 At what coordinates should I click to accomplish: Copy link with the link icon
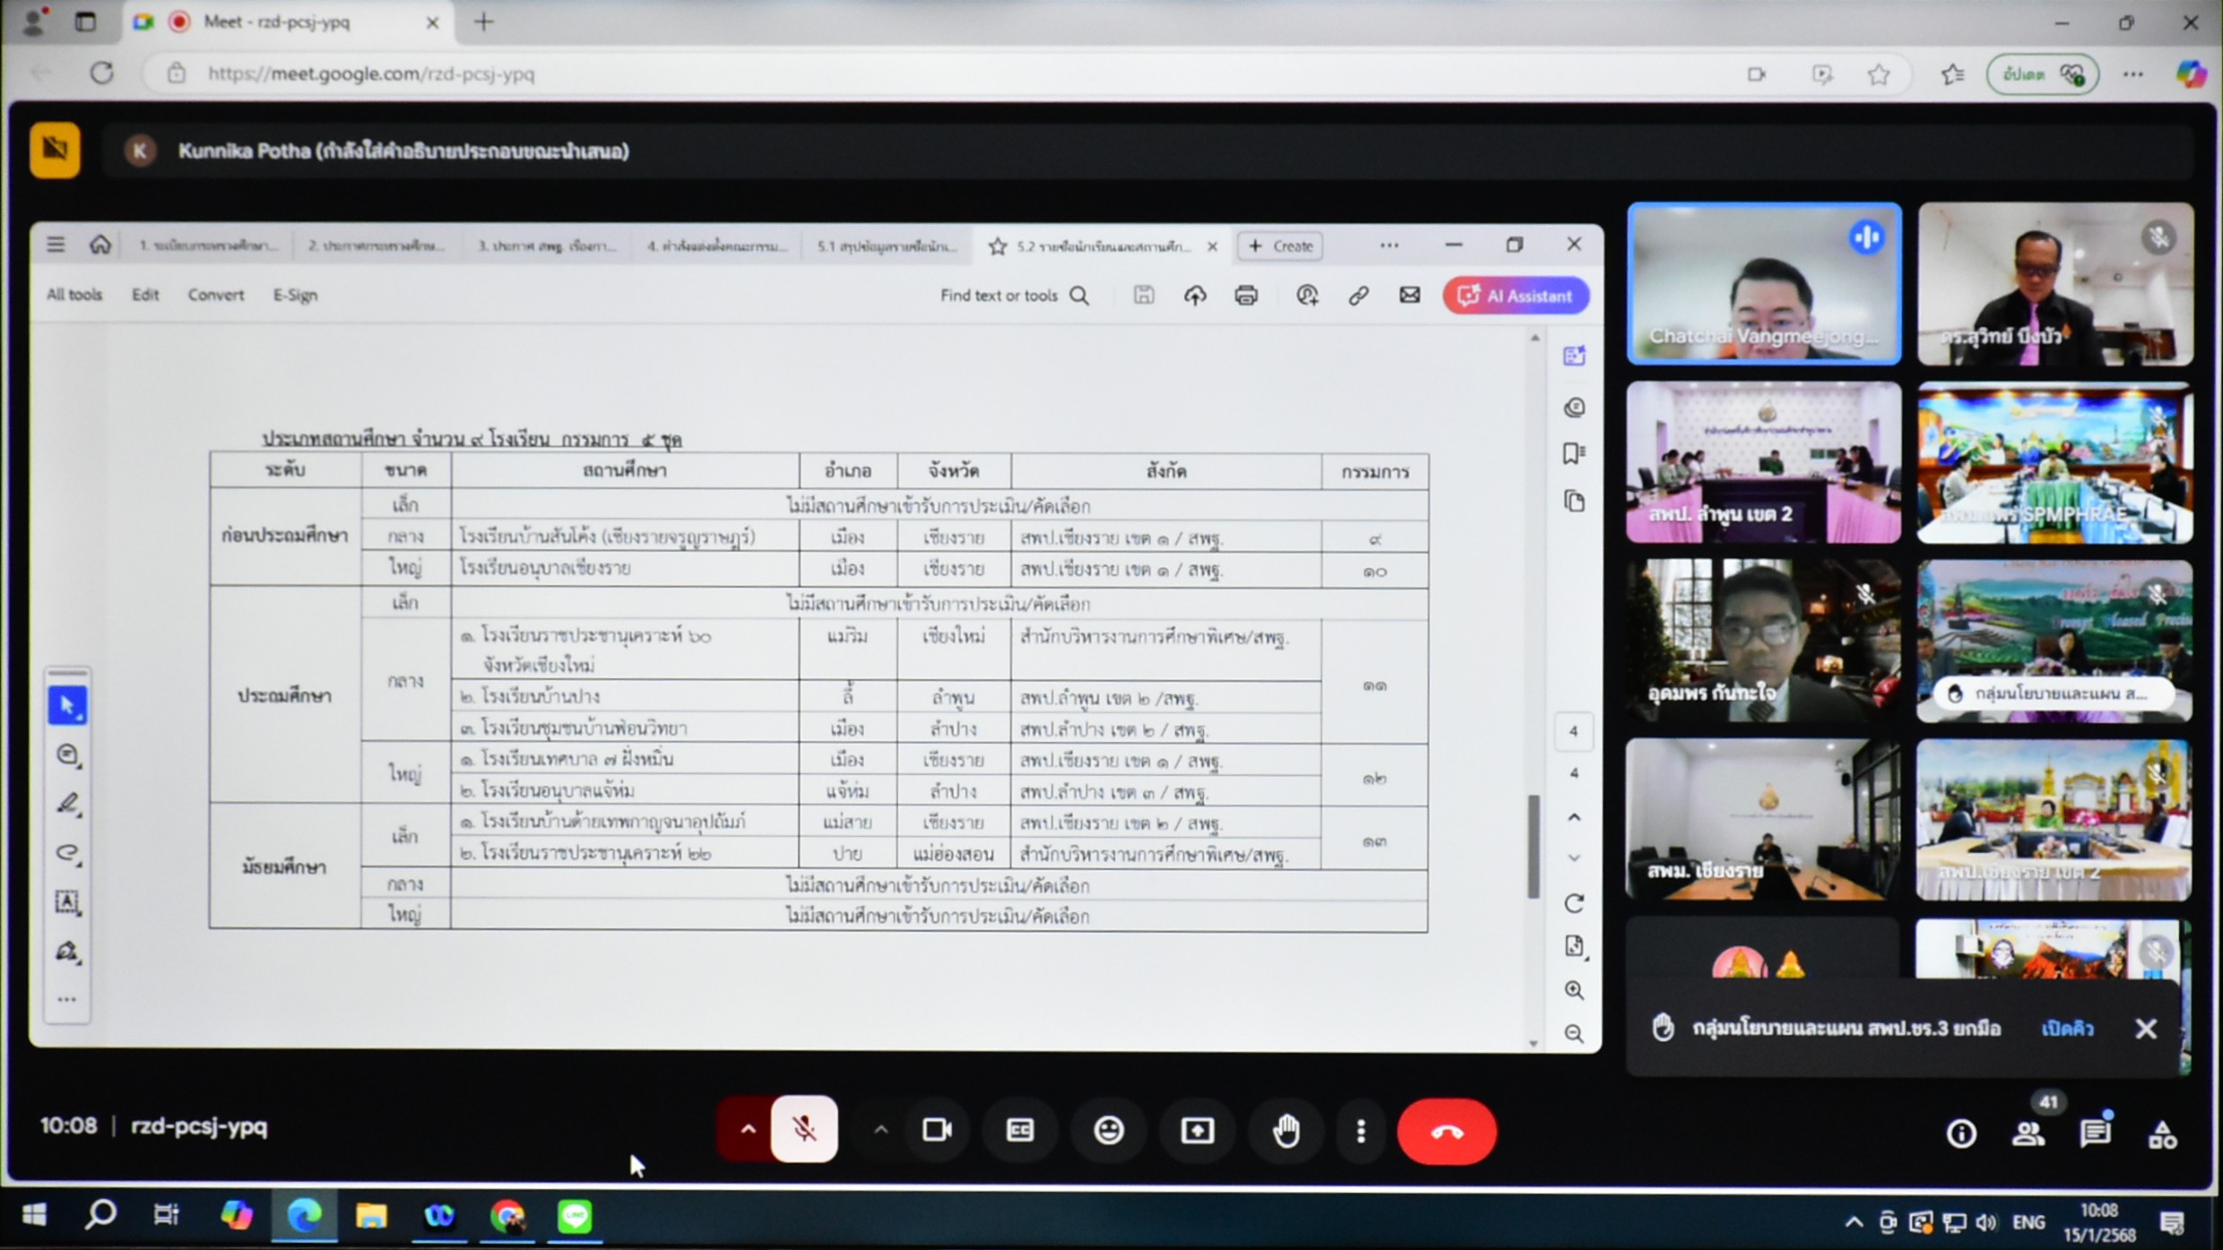[1358, 295]
